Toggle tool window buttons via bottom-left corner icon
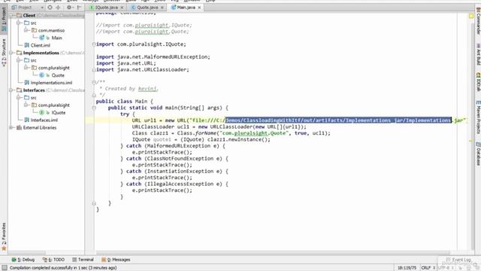This screenshot has width=481, height=271. (5, 268)
